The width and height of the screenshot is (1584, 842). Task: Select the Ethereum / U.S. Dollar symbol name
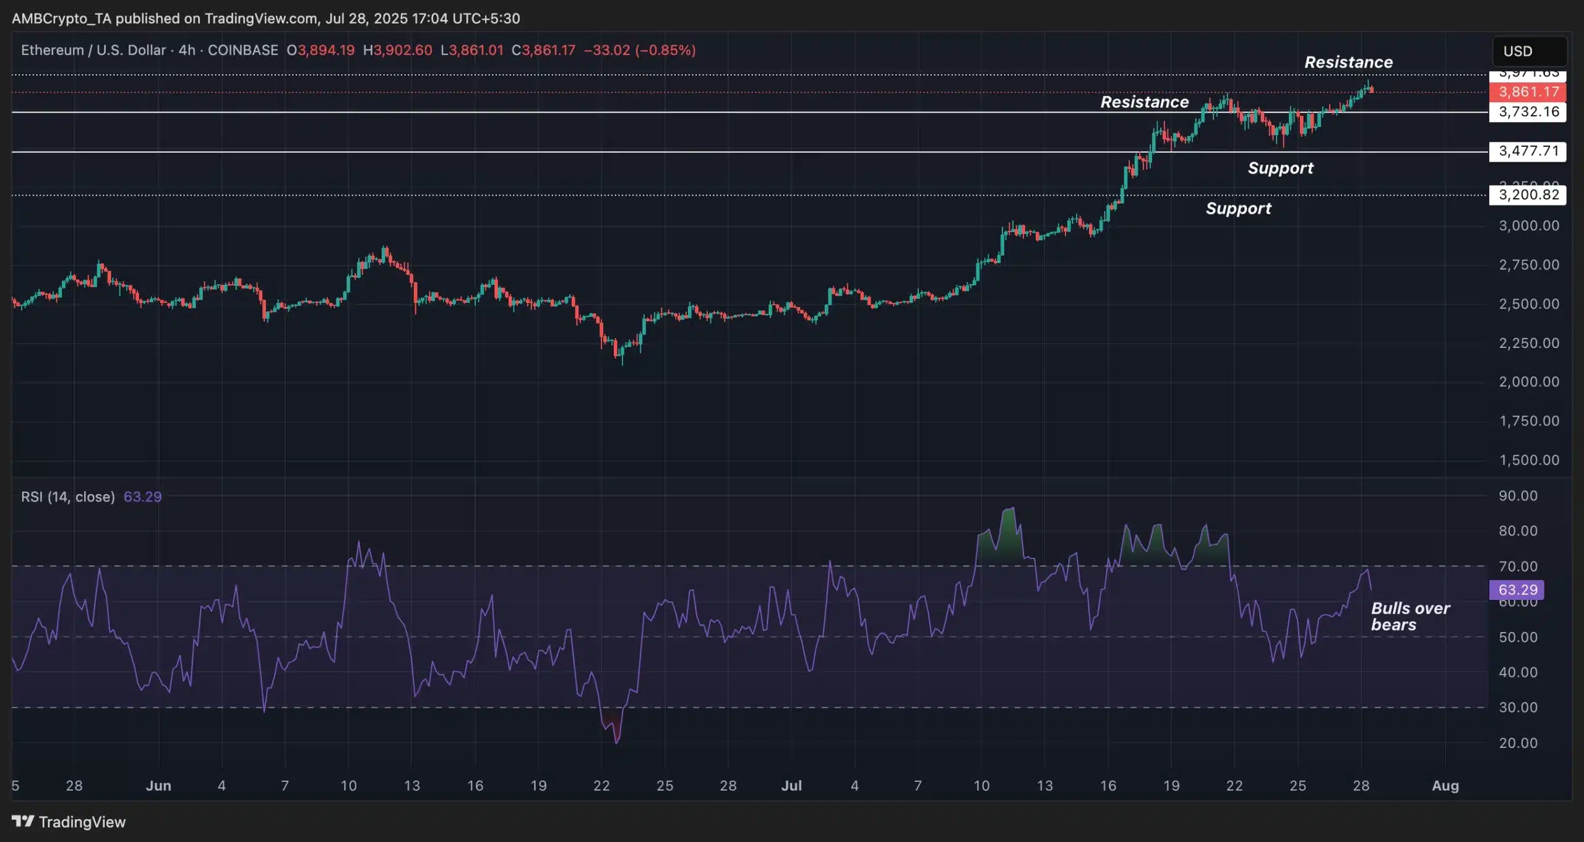[93, 50]
